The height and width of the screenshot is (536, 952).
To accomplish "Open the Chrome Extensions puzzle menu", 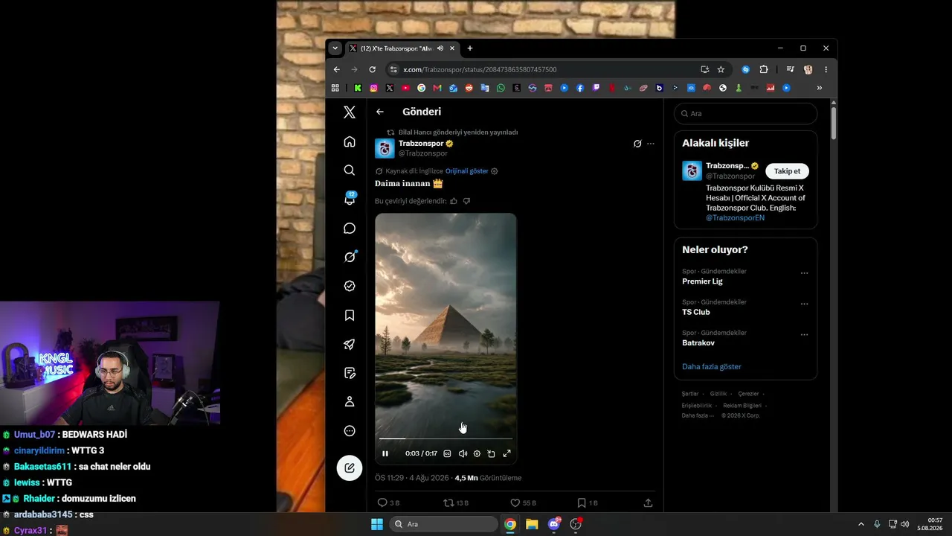I will (764, 69).
